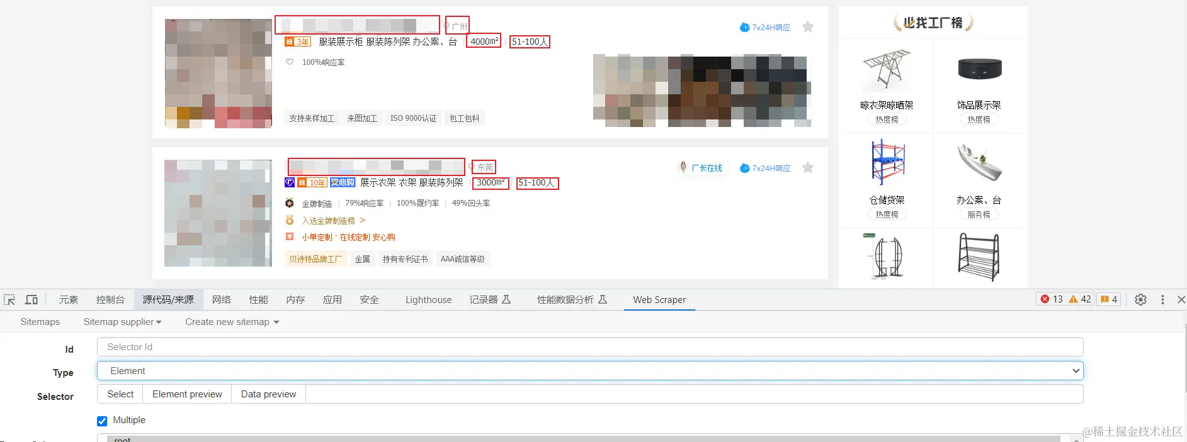Click the 安心购 badge
Viewport: 1187px width, 442px height.
point(343,182)
